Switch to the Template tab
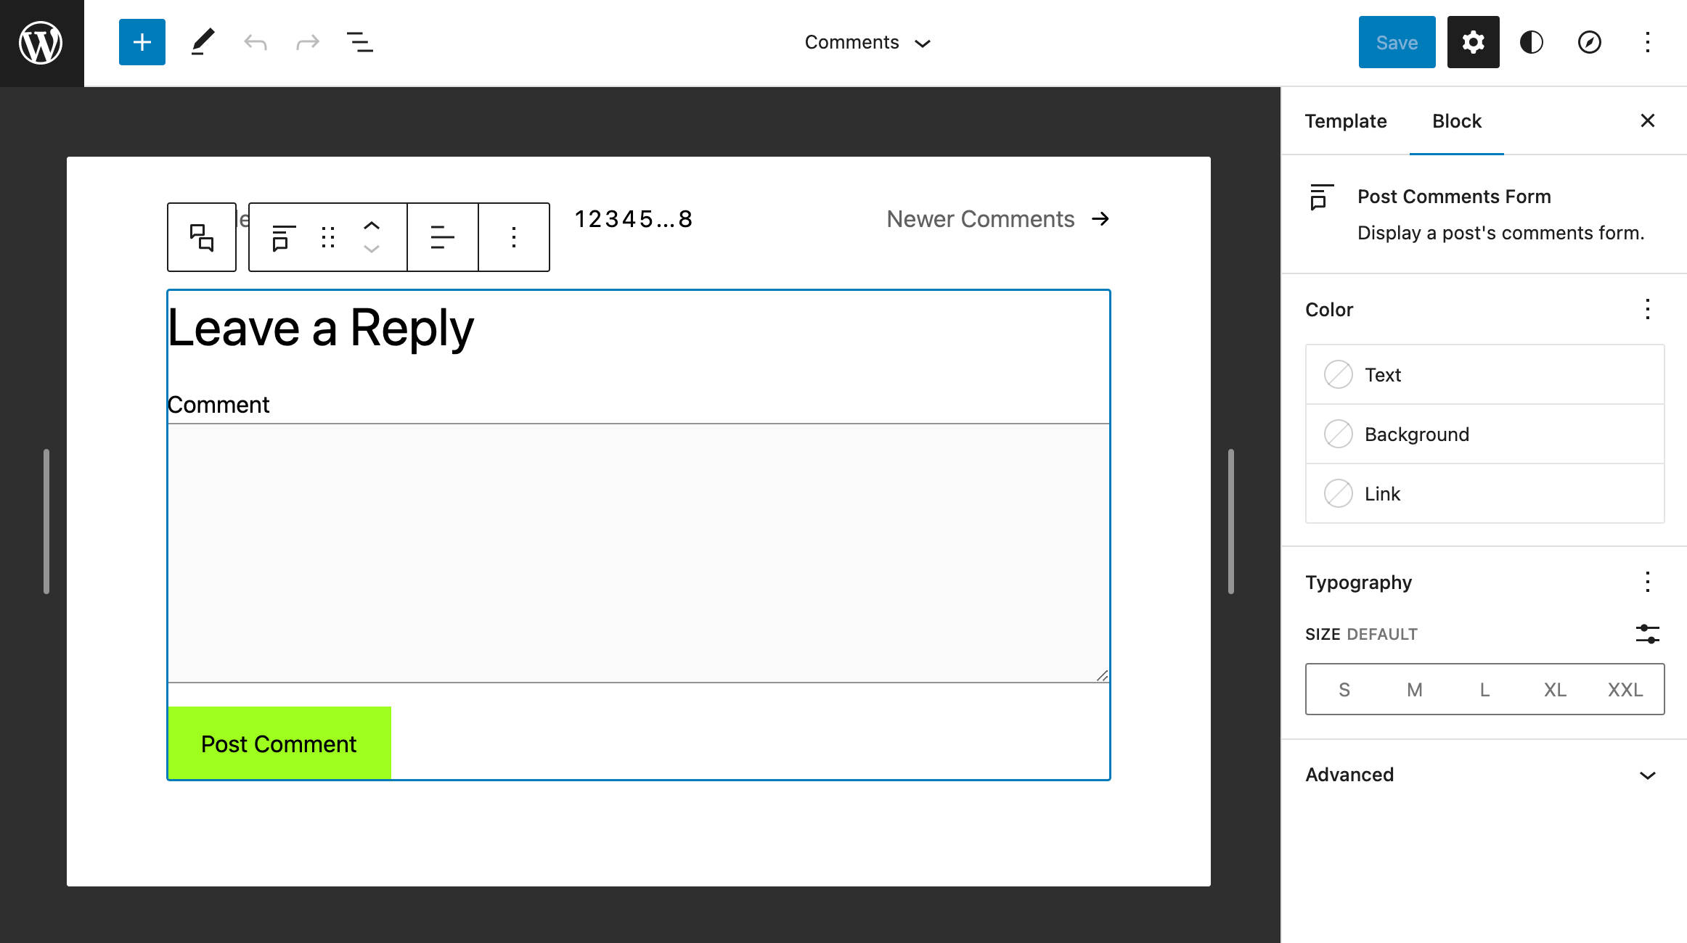Screen dimensions: 1687x943 tap(1347, 120)
